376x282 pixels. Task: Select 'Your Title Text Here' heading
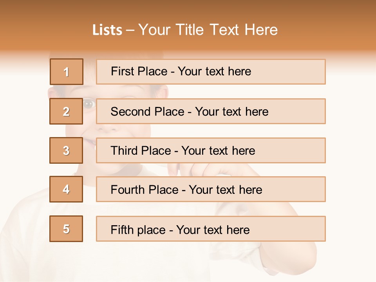tap(208, 30)
